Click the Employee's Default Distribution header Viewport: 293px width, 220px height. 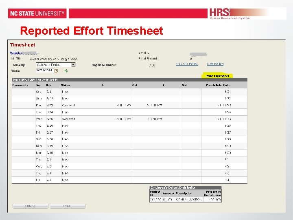173,187
